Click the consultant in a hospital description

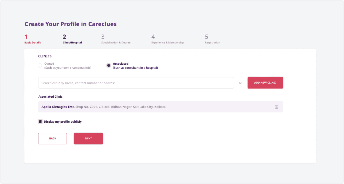[135, 68]
